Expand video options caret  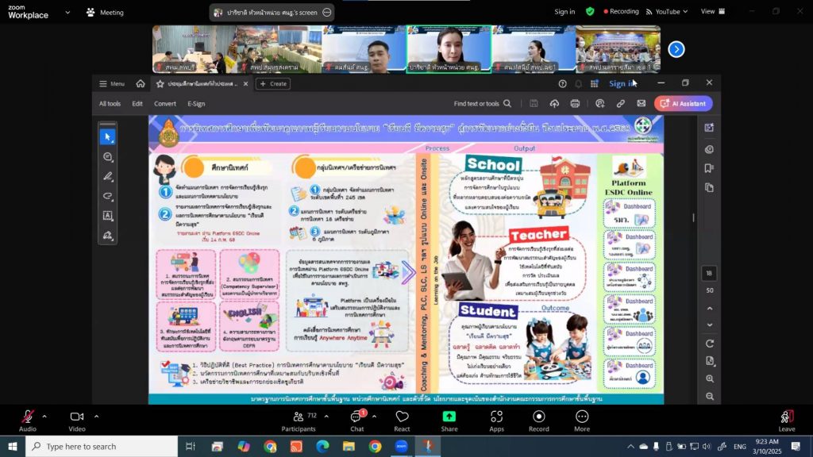coord(96,416)
